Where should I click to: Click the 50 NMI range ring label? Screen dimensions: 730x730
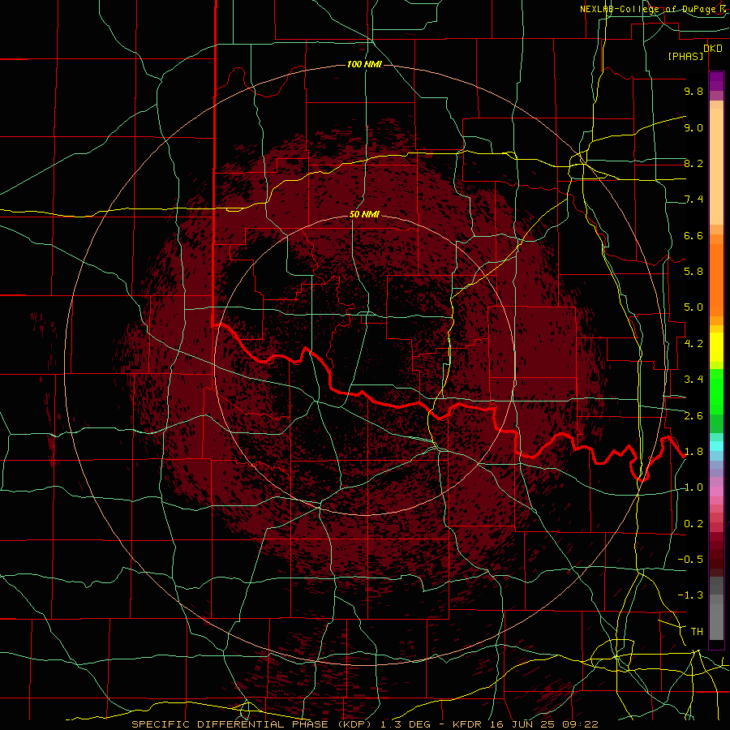coord(364,215)
